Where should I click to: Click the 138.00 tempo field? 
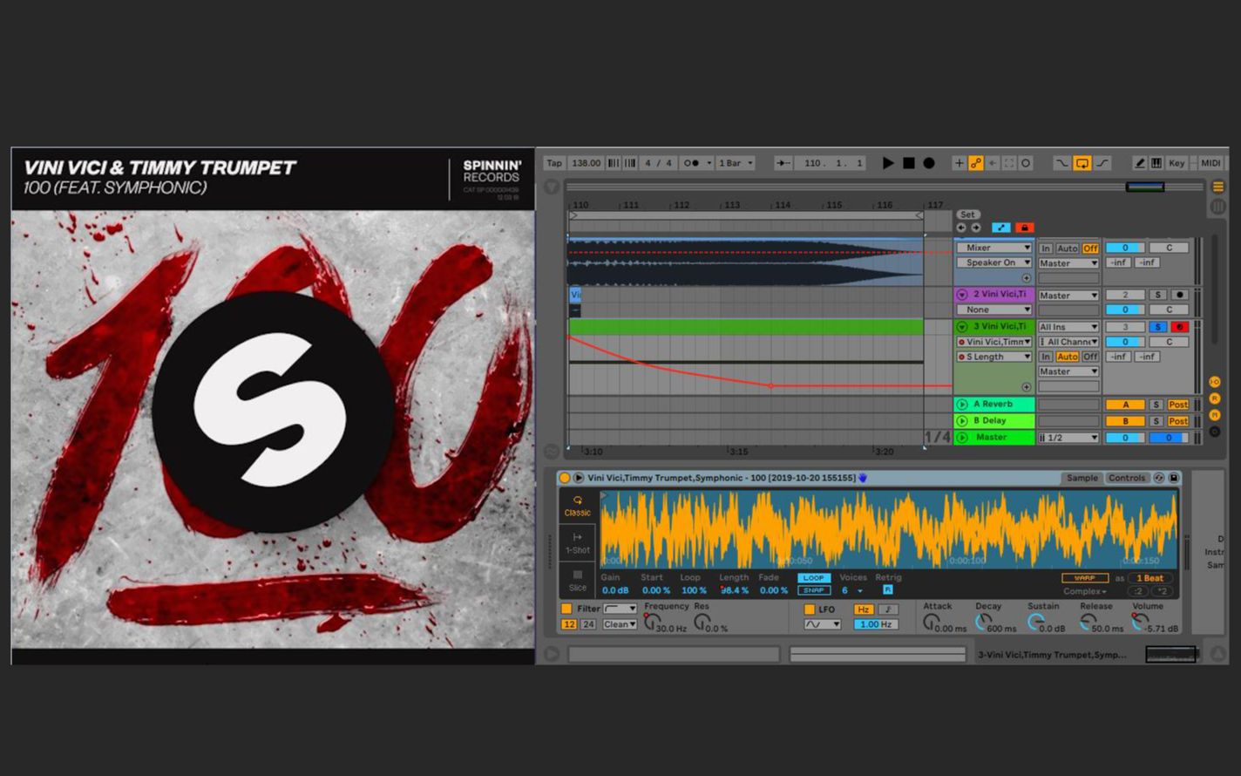coord(586,163)
